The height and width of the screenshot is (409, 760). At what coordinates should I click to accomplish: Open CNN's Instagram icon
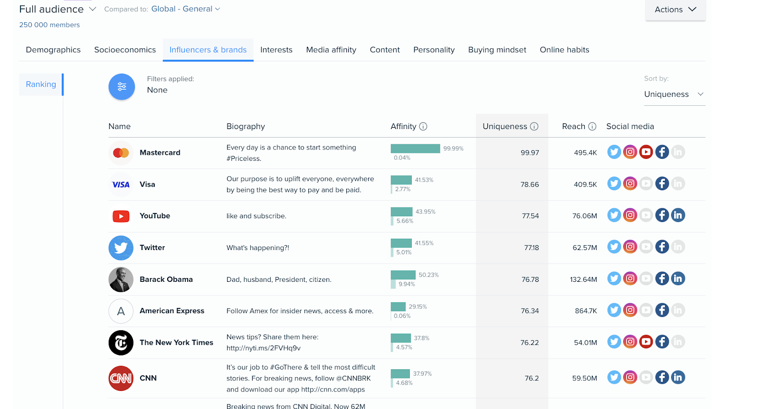coord(630,378)
